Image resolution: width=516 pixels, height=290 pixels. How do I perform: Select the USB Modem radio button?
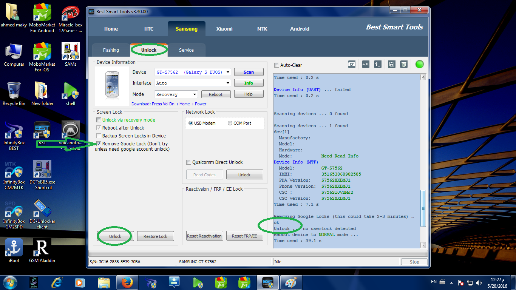191,123
